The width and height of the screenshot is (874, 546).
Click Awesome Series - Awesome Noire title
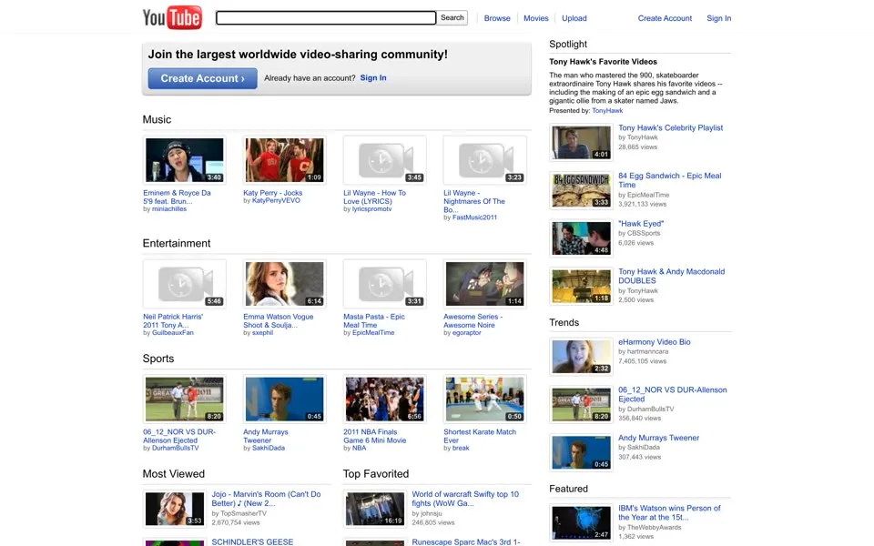(x=473, y=321)
